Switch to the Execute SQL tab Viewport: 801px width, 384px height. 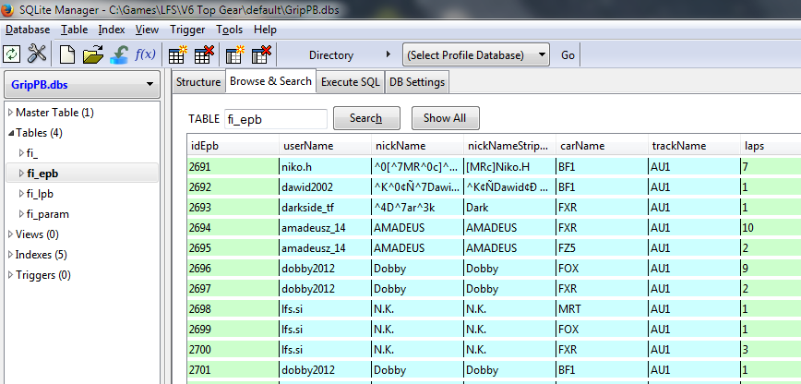click(351, 82)
